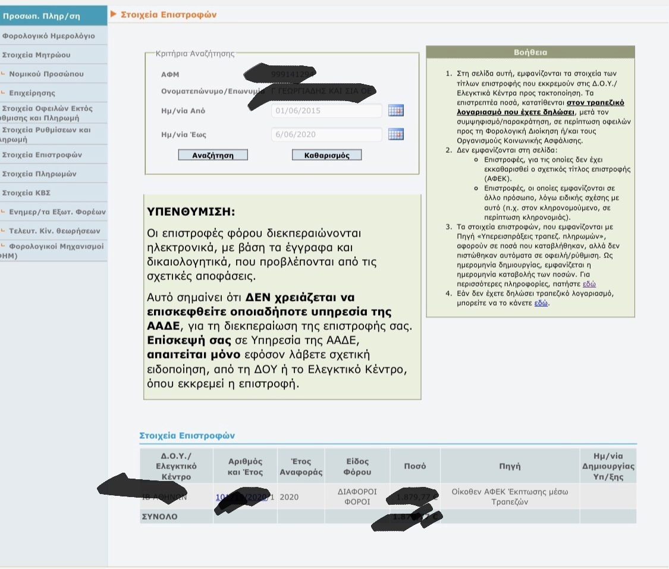The image size is (669, 569).
Task: Open Νομικού Προσώπου submenu item
Action: pos(46,74)
